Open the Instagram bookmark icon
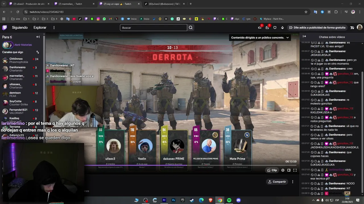 coord(98,19)
